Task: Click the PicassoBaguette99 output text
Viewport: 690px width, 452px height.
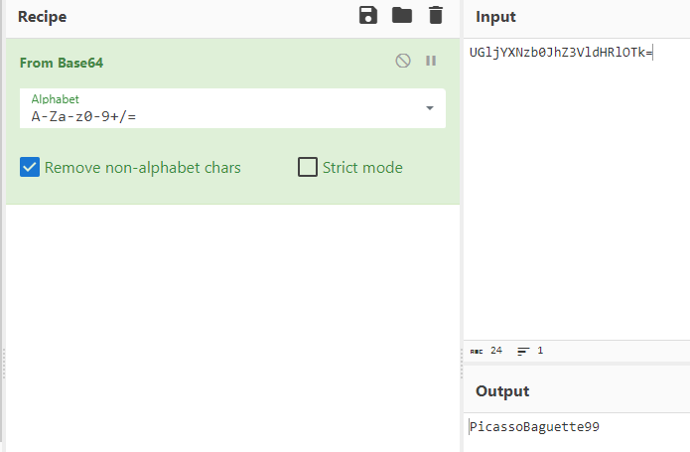Action: point(536,427)
